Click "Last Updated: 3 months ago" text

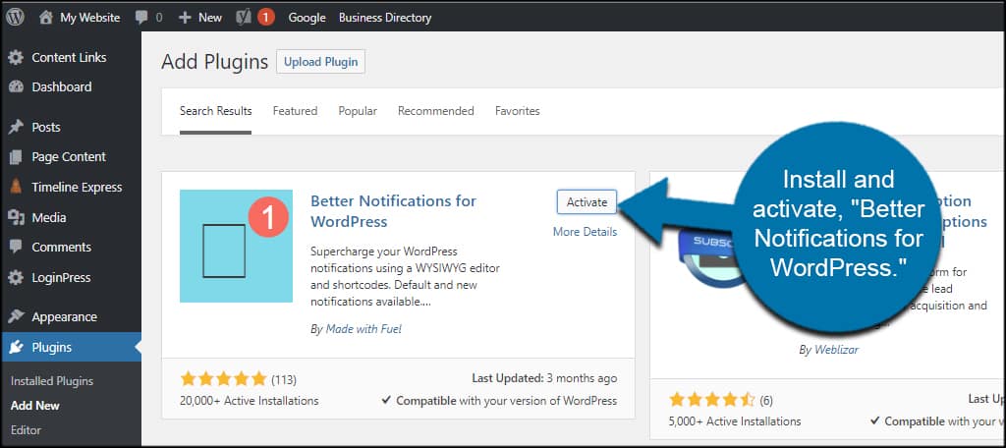click(544, 378)
